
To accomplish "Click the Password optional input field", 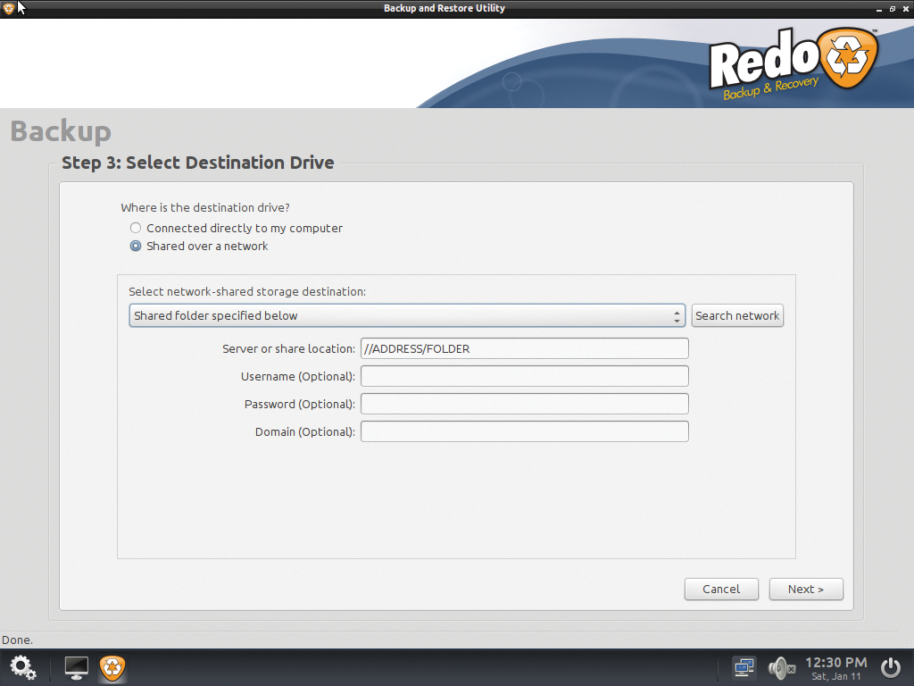I will [x=524, y=404].
